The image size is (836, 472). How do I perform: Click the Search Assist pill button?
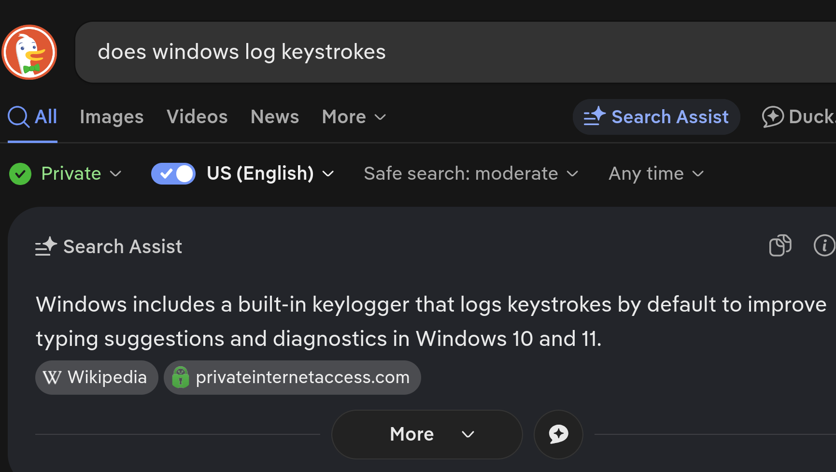click(656, 117)
